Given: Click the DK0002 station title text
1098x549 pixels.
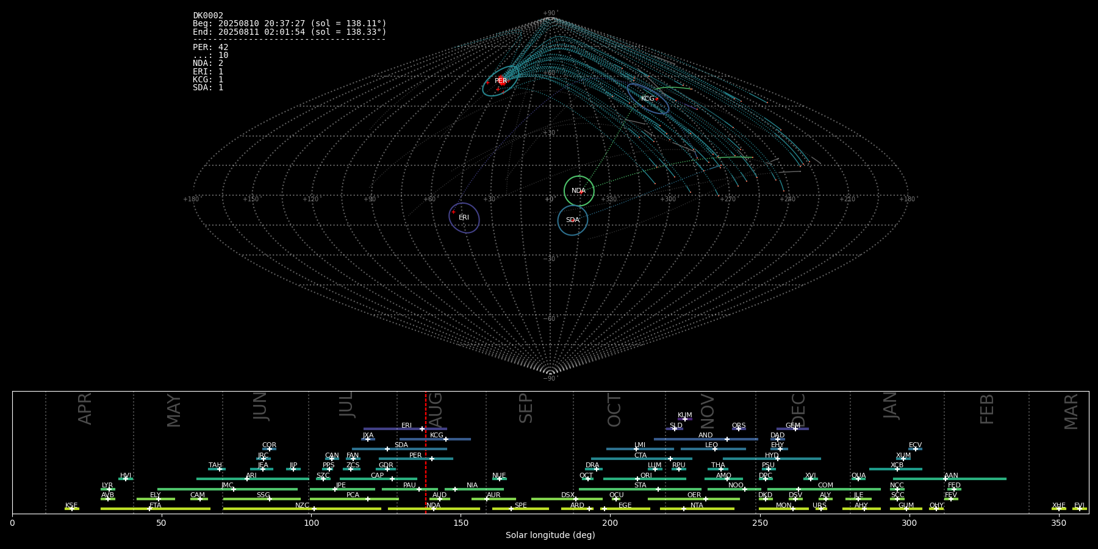Looking at the screenshot, I should coord(208,16).
